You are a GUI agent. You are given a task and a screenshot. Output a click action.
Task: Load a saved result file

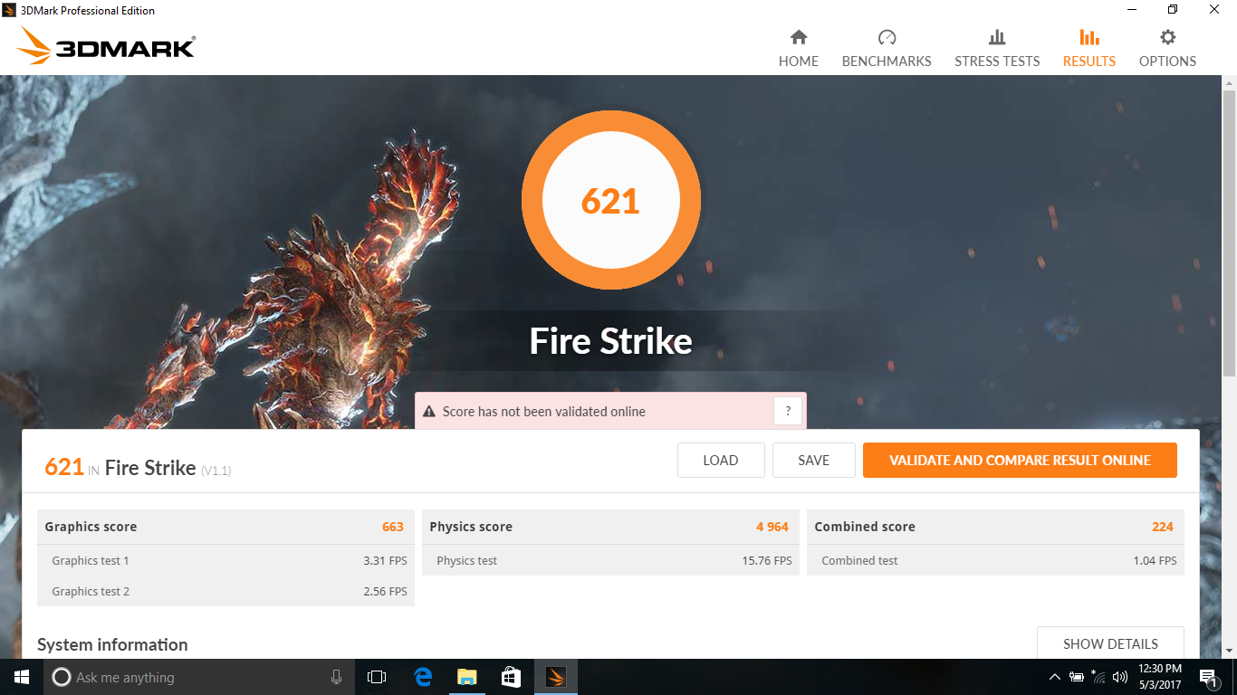(721, 460)
